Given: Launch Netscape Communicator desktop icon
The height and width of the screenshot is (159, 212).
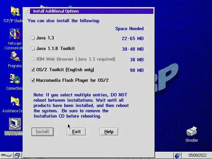Looking at the screenshot, I should (x=15, y=34).
